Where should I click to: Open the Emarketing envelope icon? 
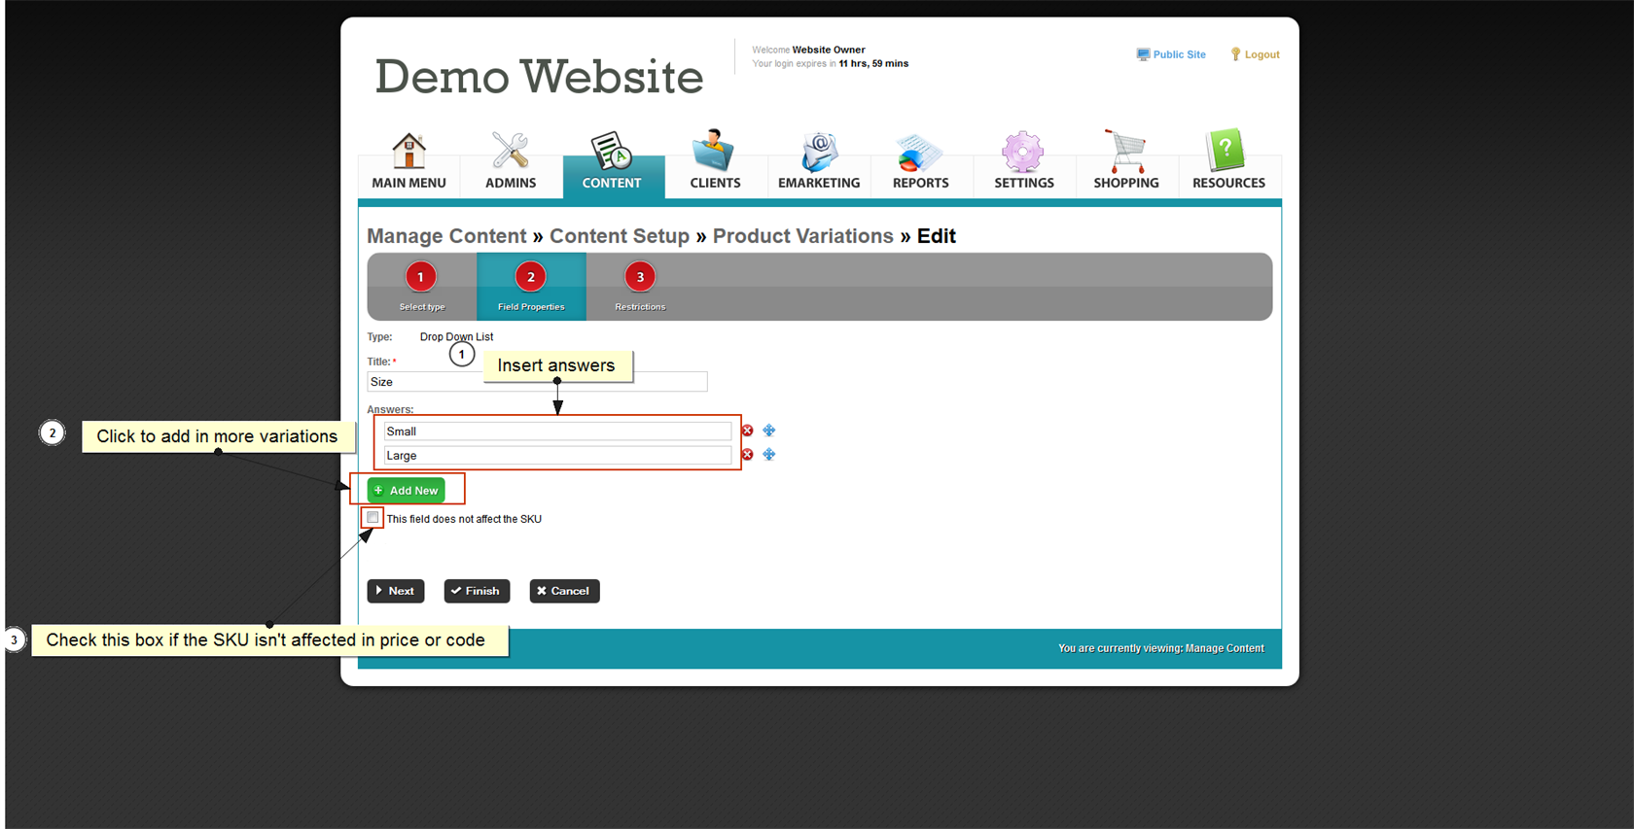818,153
